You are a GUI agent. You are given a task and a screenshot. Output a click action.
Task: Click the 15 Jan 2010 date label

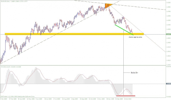[x=128, y=99]
